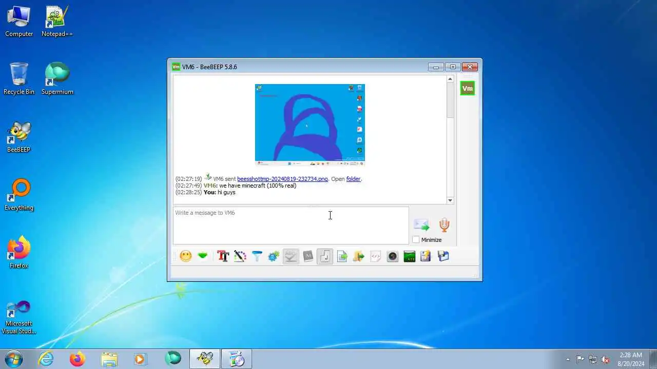The width and height of the screenshot is (657, 369).
Task: Enable the Minimize checkbox
Action: (416, 240)
